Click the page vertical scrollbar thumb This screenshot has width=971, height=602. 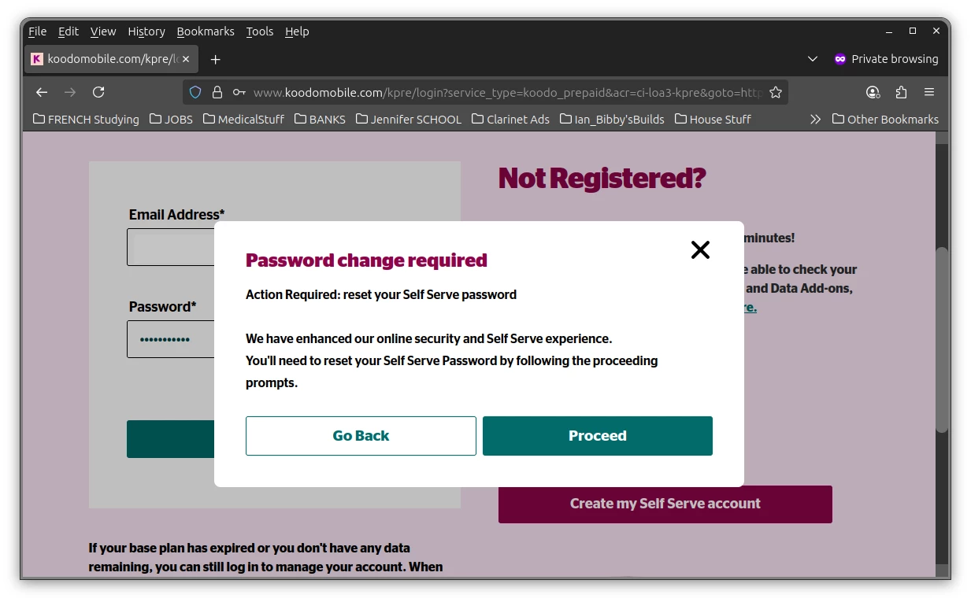pos(942,340)
